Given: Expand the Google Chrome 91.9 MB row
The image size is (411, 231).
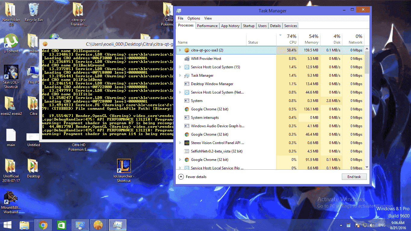Looking at the screenshot, I should 180,160.
